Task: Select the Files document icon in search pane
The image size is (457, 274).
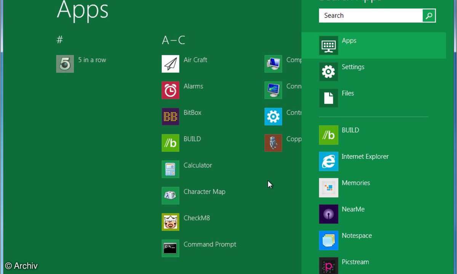Action: coord(328,98)
